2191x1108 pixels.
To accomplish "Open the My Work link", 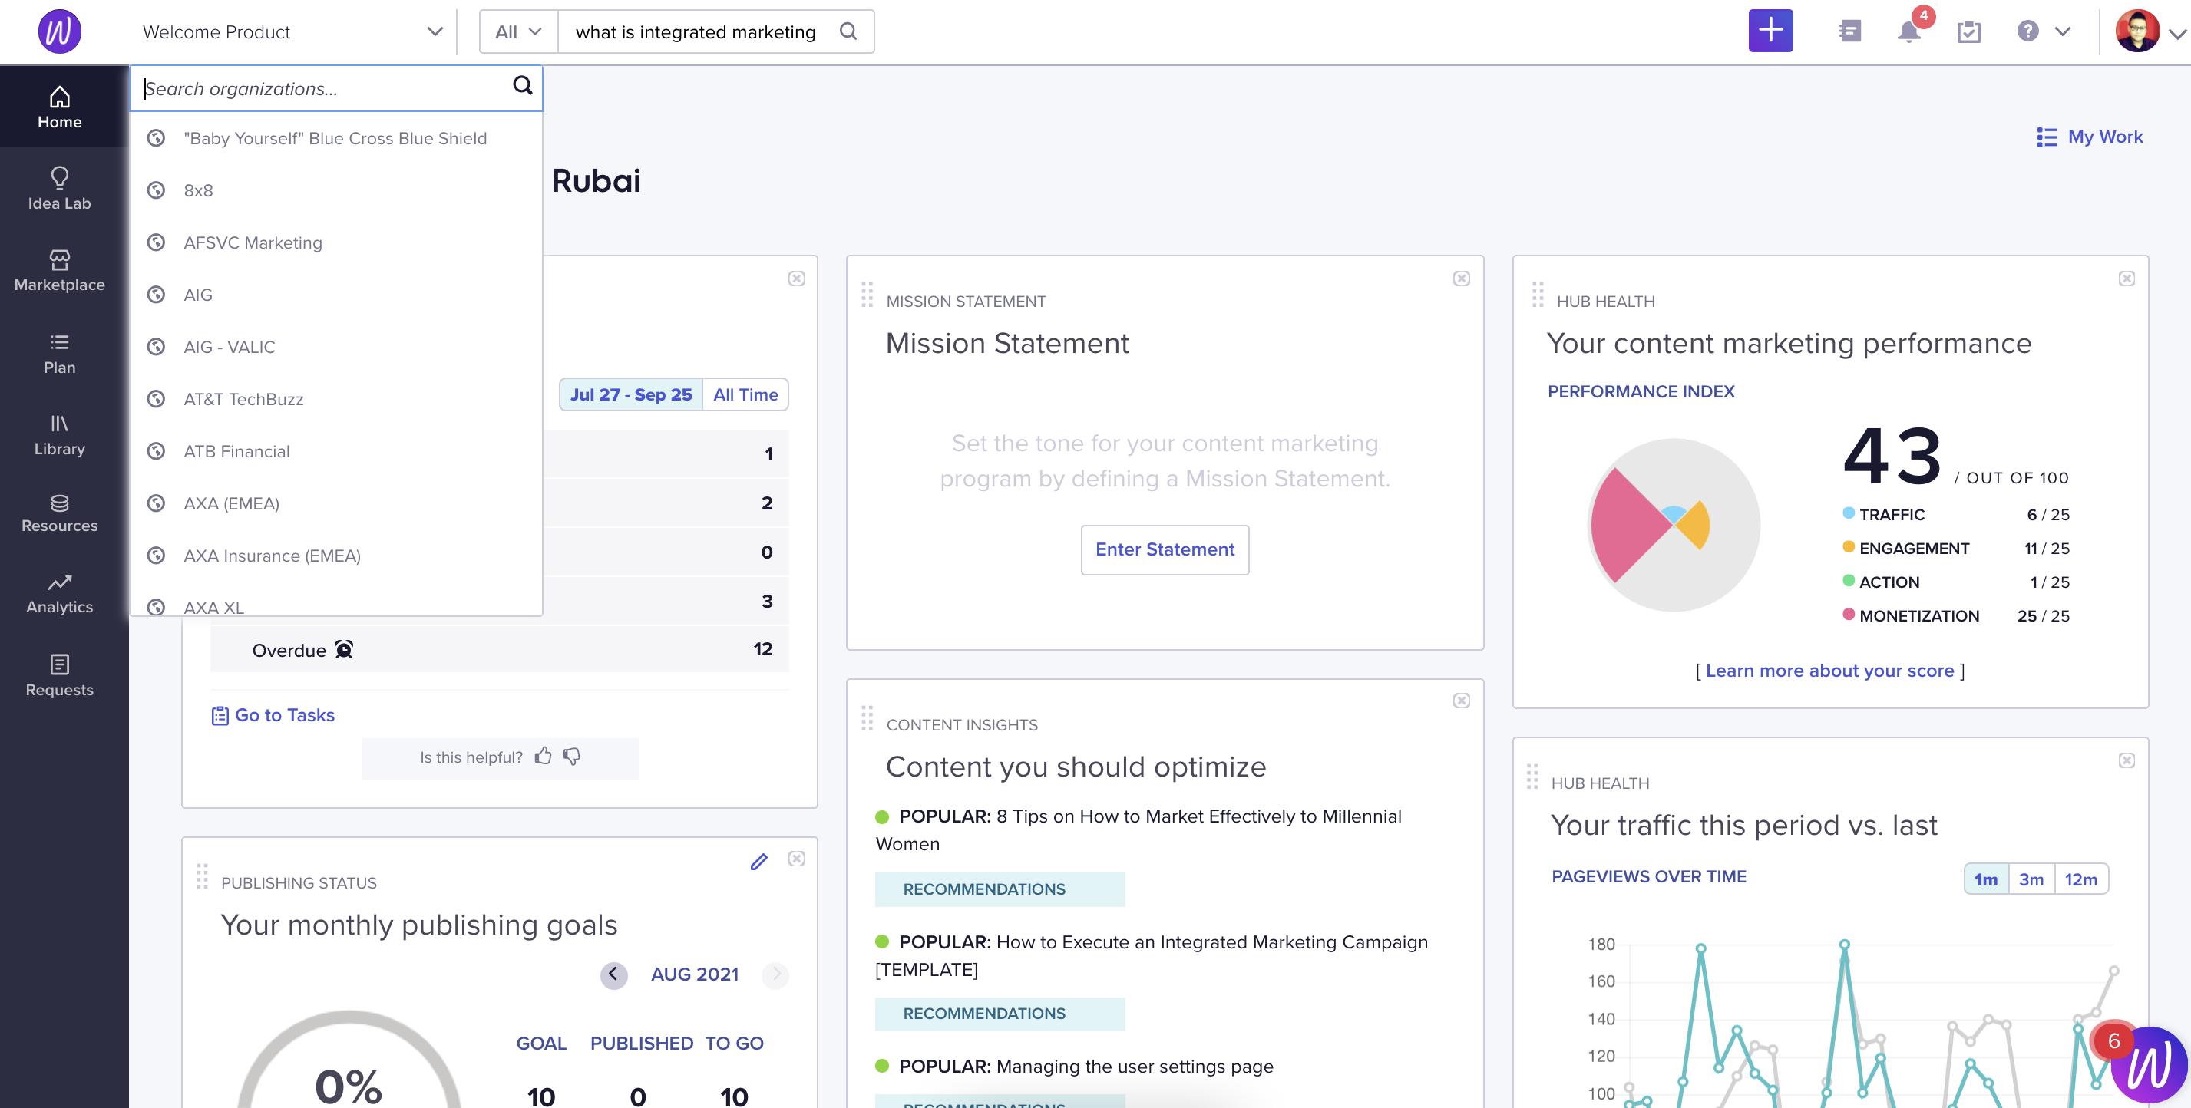I will [x=2090, y=136].
